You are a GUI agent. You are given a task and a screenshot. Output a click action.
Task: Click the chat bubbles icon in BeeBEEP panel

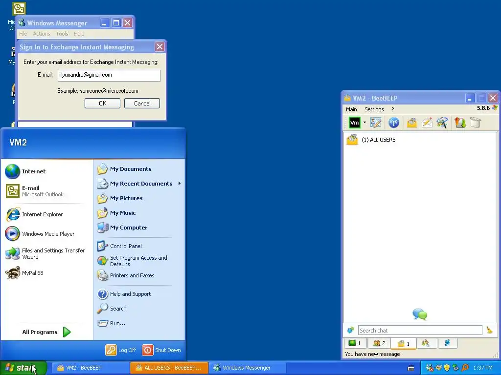point(420,314)
